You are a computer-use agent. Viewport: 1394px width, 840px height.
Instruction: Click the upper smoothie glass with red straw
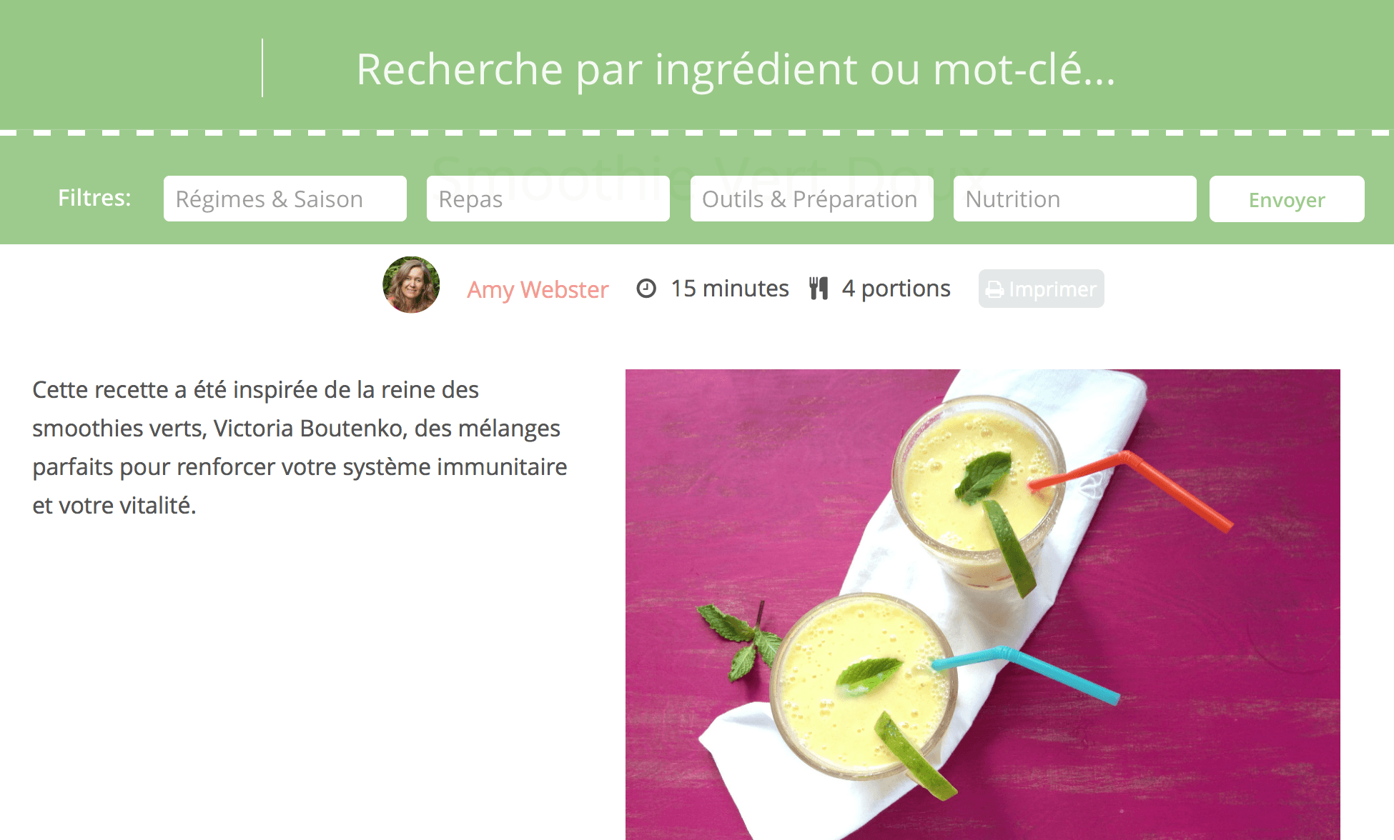pos(978,486)
